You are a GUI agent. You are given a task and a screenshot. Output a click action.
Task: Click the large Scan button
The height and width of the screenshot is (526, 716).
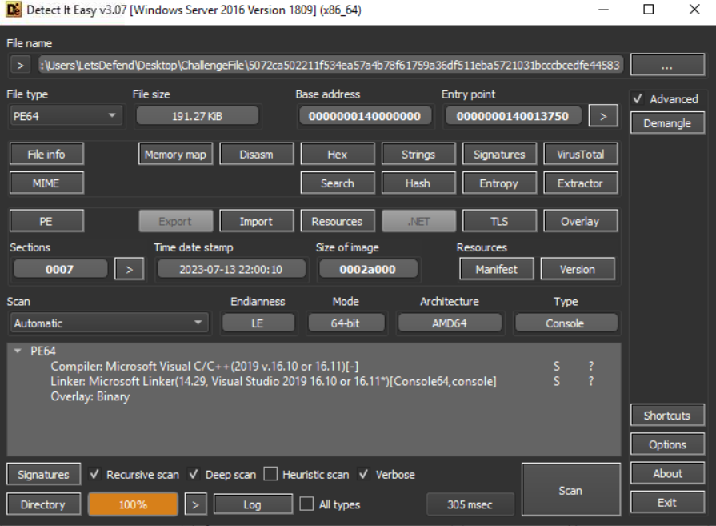coord(570,490)
